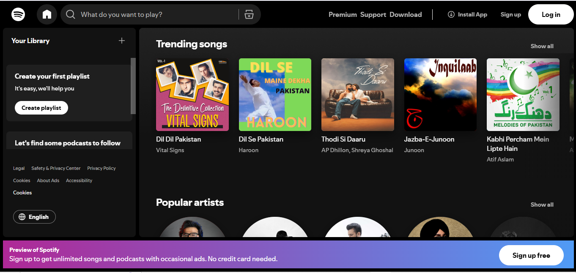The height and width of the screenshot is (273, 576).
Task: Click Sign up in header
Action: point(511,14)
